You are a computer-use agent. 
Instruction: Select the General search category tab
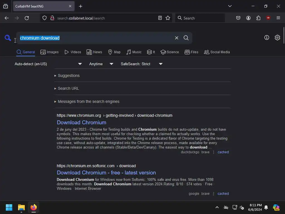click(x=26, y=52)
